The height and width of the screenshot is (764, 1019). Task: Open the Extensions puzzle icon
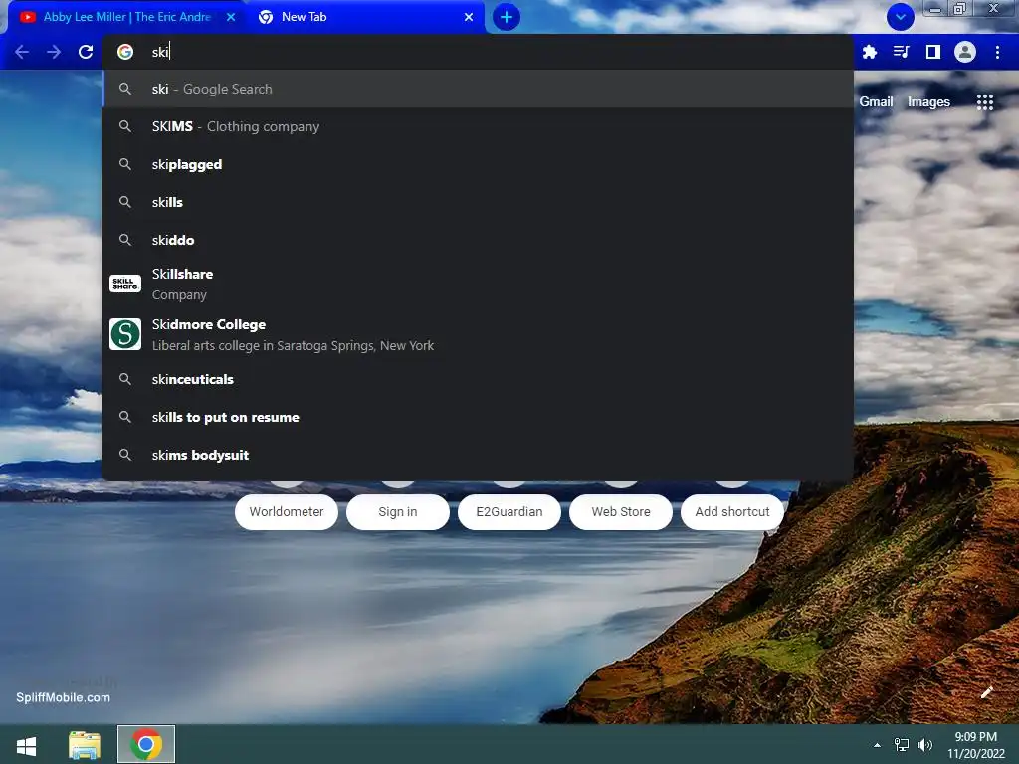[870, 52]
